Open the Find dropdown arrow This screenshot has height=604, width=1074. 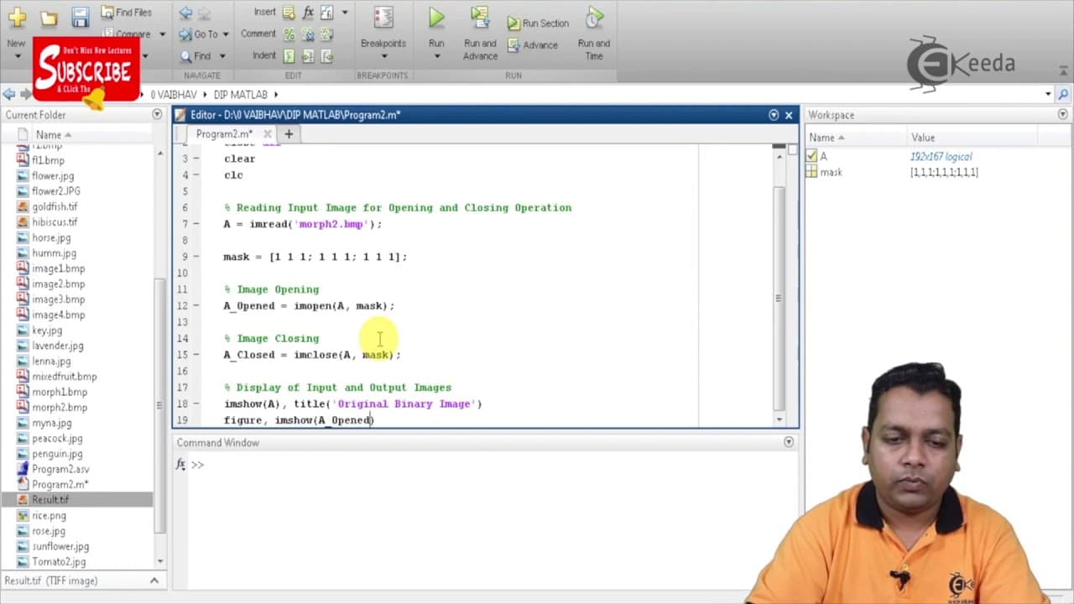click(x=222, y=56)
